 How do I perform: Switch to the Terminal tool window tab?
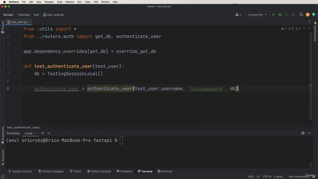[145, 171]
